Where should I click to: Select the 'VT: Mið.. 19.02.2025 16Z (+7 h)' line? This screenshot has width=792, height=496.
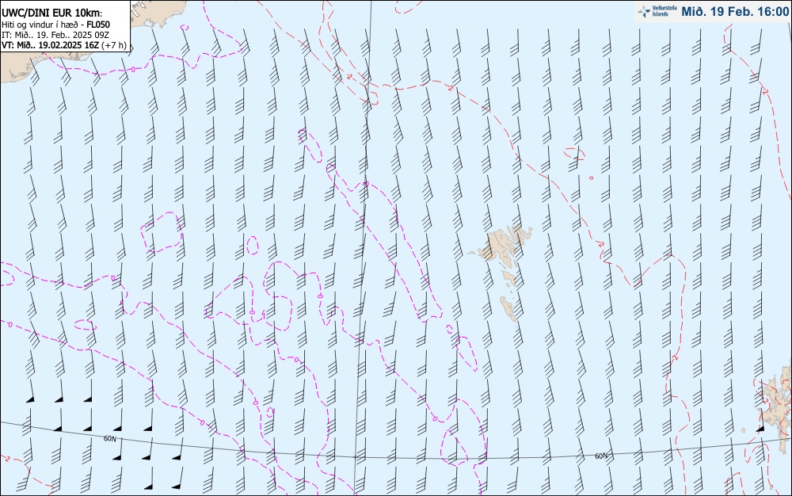64,45
